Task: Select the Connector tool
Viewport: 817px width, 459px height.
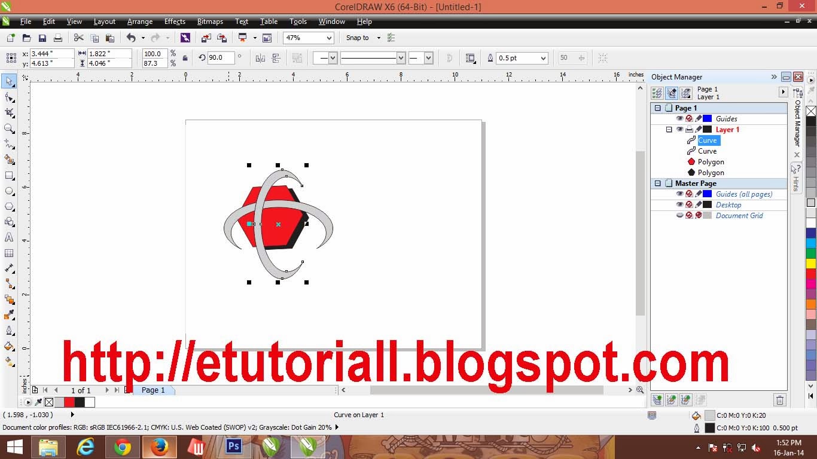Action: click(9, 284)
